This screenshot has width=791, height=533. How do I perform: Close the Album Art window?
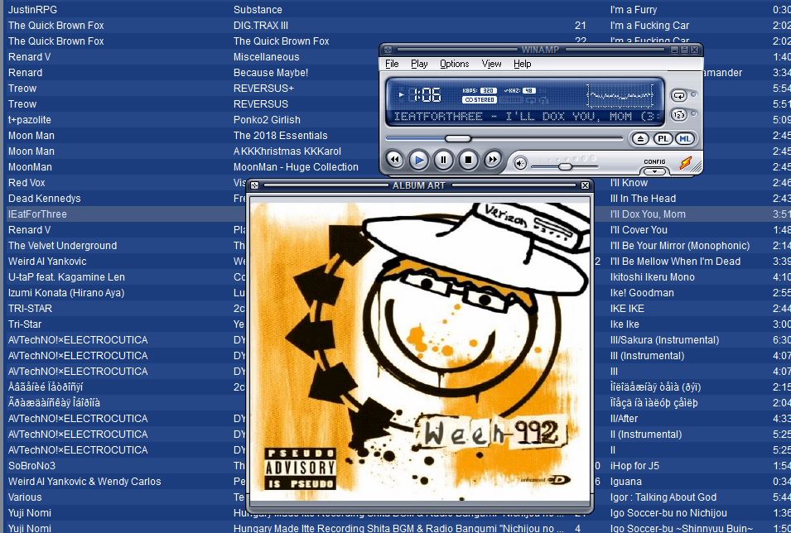coord(586,185)
